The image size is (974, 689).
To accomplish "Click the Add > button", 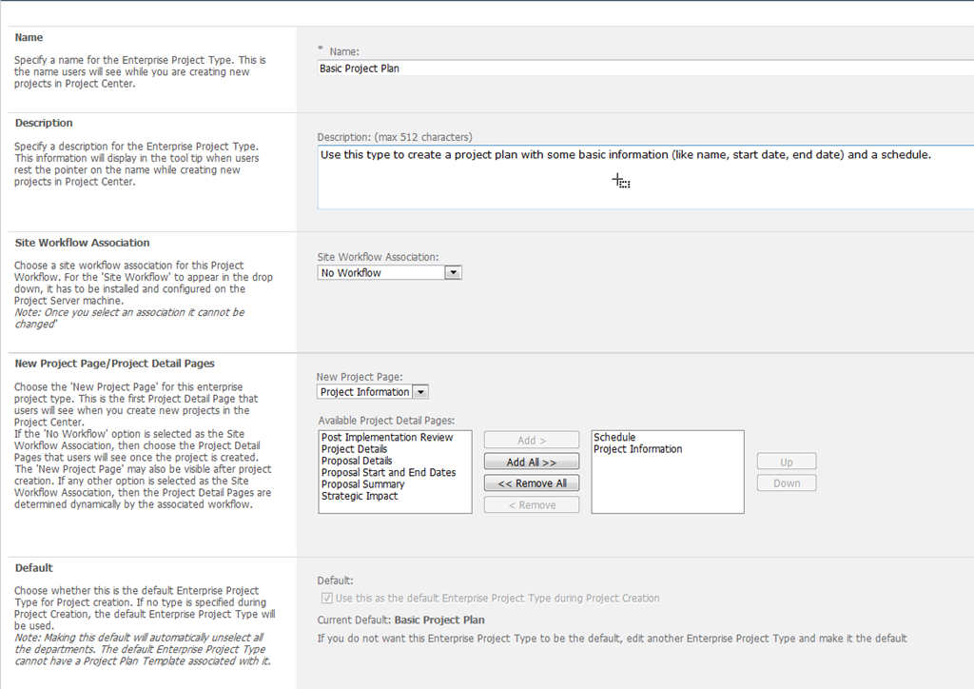I will (532, 441).
